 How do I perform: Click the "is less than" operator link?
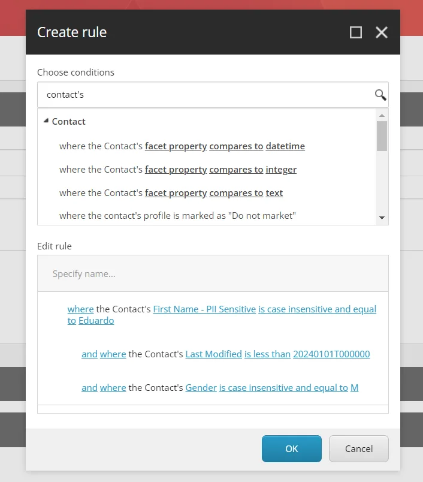(267, 354)
